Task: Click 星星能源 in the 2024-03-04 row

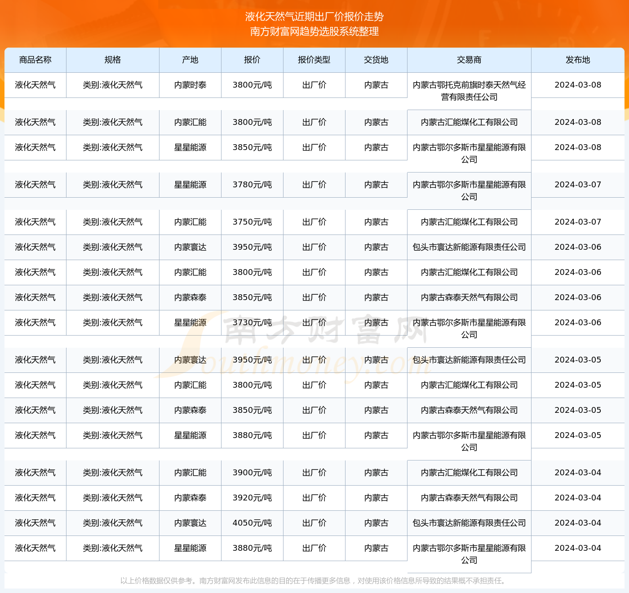Action: tap(190, 548)
